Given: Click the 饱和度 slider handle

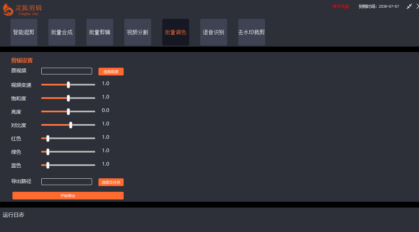Looking at the screenshot, I should click(x=69, y=98).
